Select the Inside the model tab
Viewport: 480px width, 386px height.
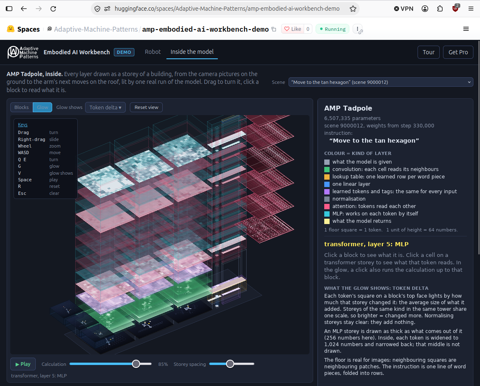point(192,52)
